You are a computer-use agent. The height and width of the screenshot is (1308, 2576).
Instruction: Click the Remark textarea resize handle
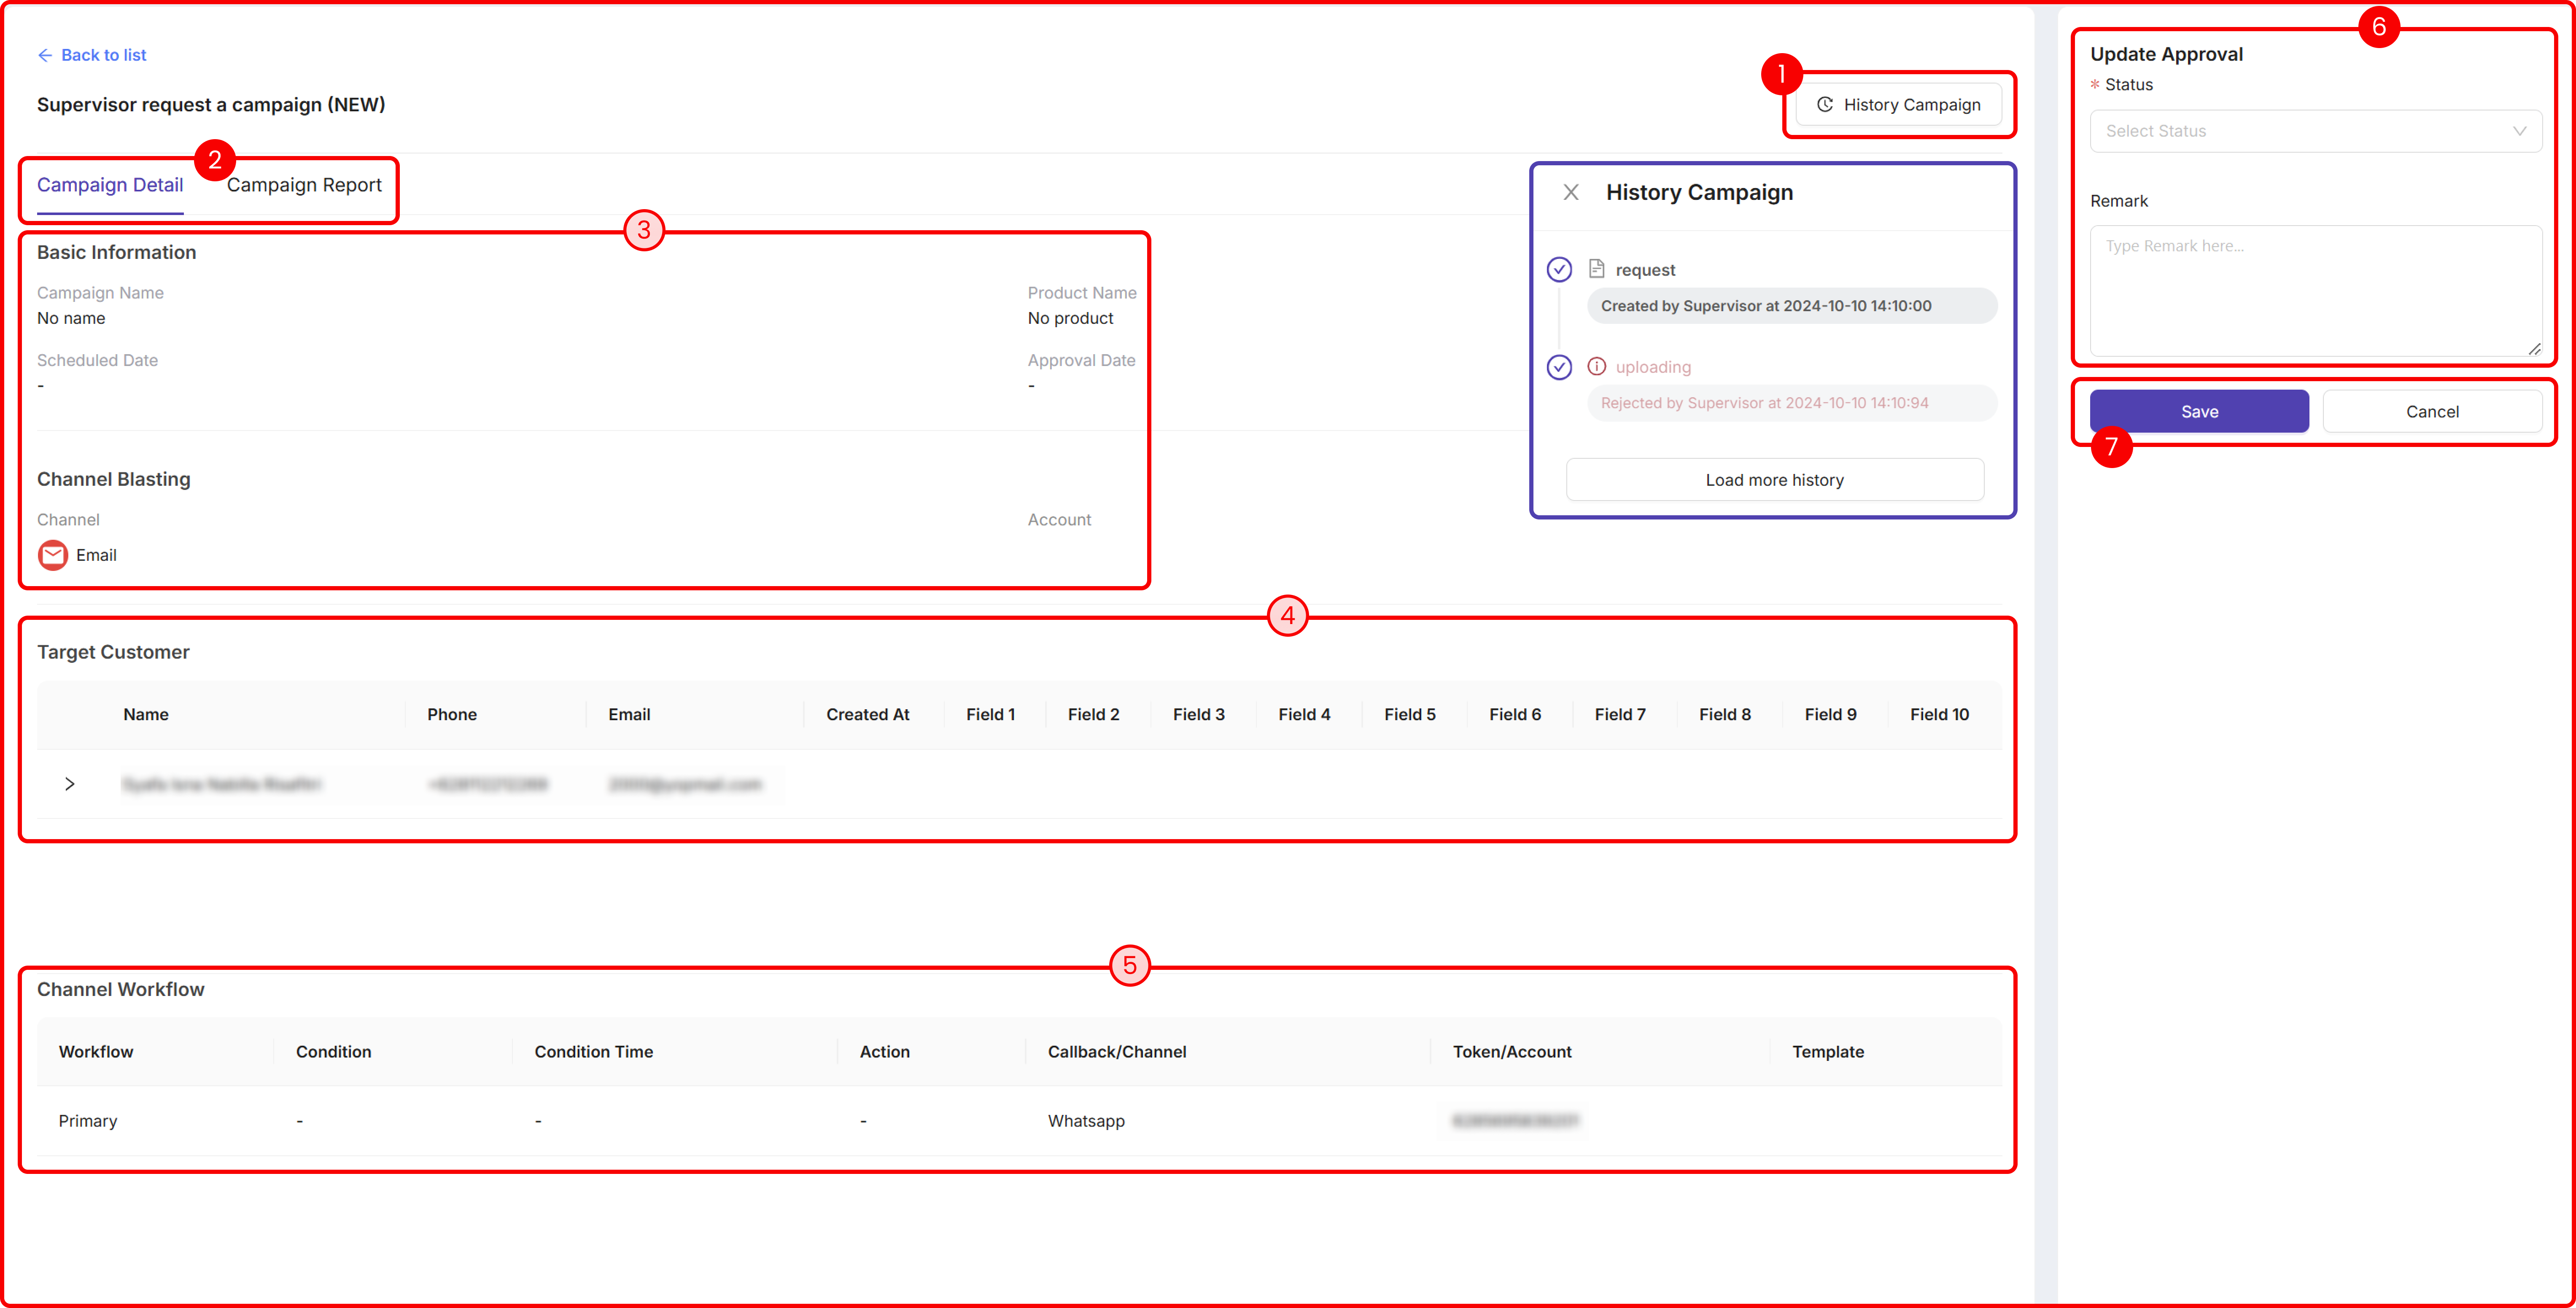[2535, 349]
